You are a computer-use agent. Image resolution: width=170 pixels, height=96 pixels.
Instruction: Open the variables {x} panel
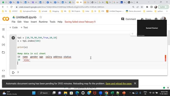pyautogui.click(x=3, y=45)
